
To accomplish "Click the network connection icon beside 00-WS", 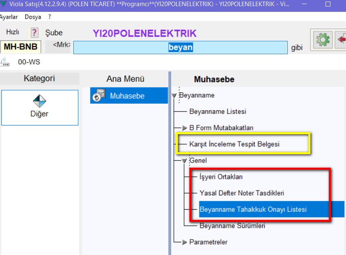I will tap(5, 62).
